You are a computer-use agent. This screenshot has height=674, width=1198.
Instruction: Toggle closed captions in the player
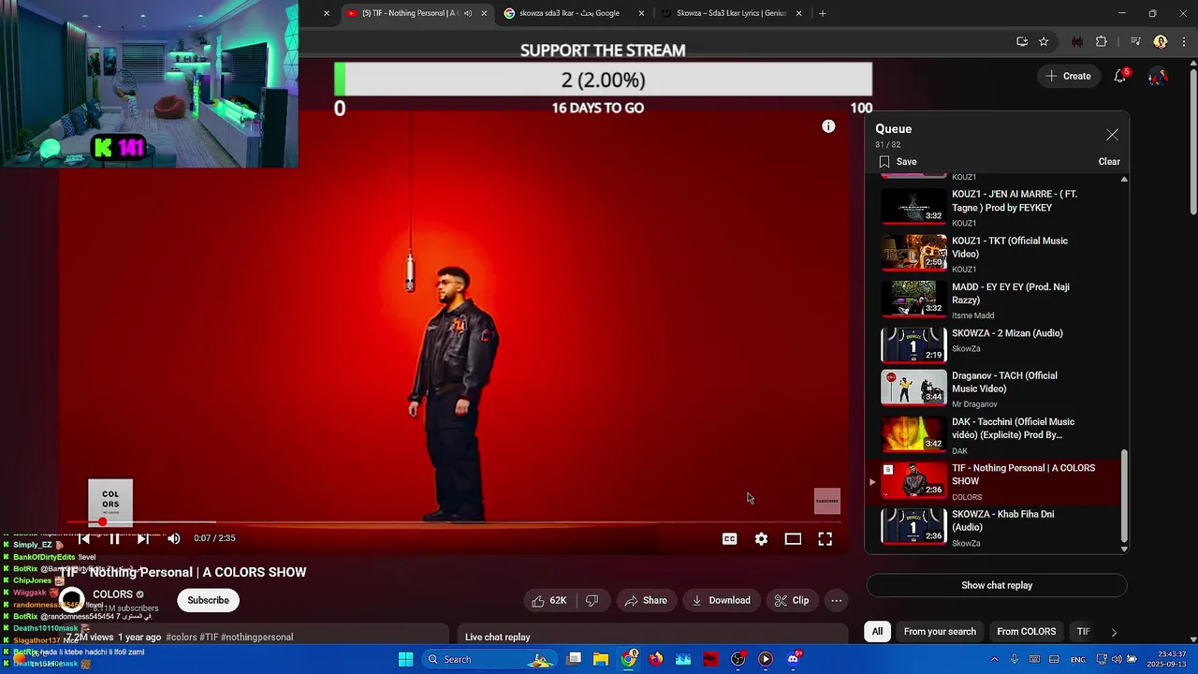click(x=730, y=538)
